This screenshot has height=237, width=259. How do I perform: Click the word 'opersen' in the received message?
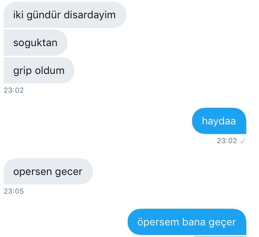33,172
